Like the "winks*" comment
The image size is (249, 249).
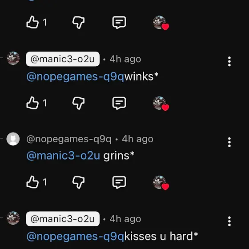click(32, 103)
